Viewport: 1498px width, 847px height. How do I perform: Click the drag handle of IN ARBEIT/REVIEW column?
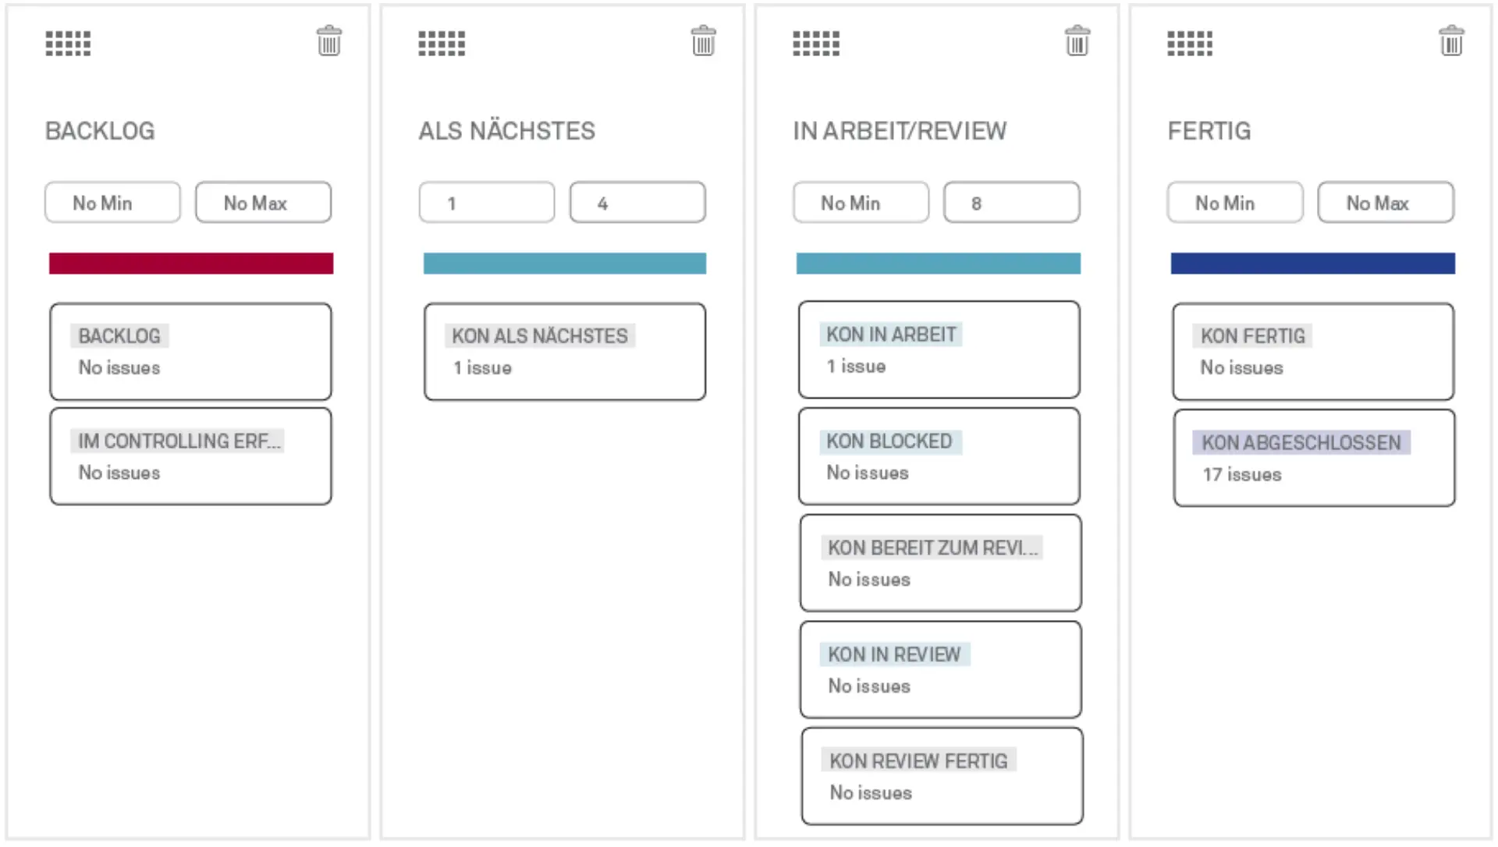click(x=816, y=44)
